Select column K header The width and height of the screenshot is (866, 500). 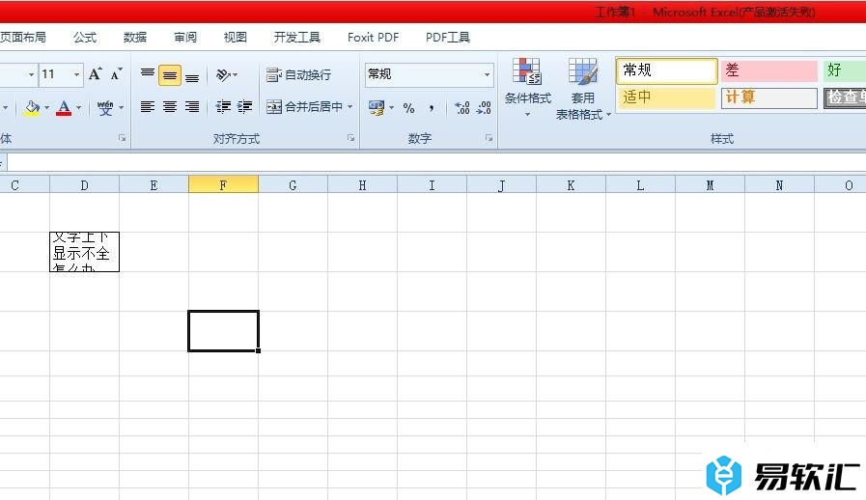[x=571, y=185]
